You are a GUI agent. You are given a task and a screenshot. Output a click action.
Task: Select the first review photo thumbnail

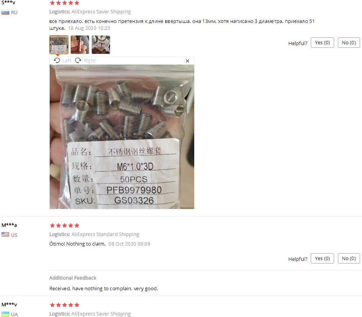[x=59, y=45]
